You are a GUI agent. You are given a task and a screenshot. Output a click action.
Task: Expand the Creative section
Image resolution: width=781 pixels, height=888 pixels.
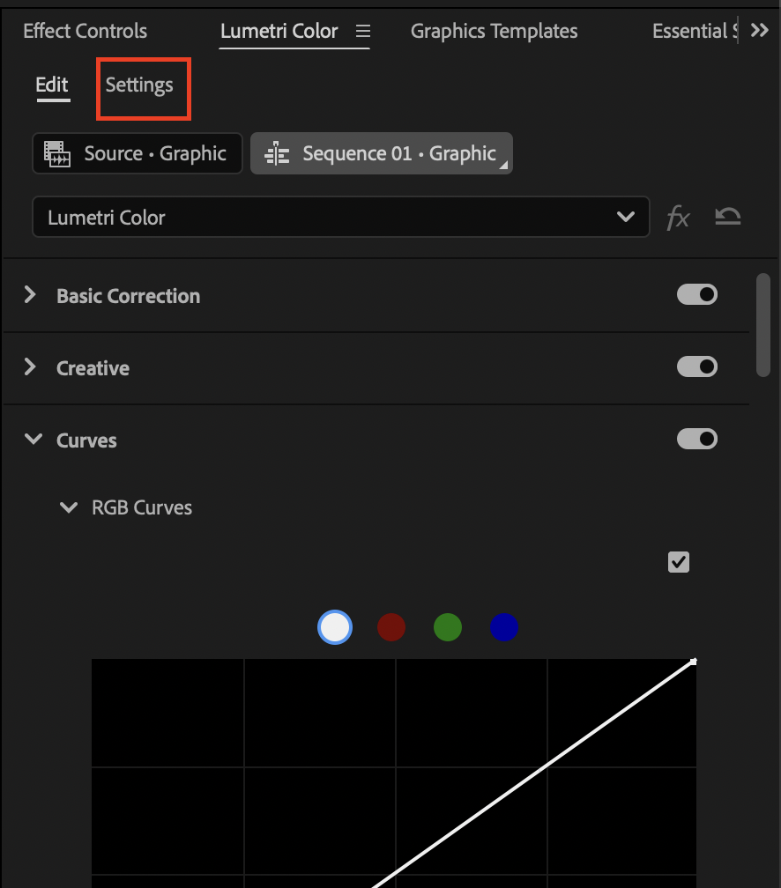(x=31, y=367)
